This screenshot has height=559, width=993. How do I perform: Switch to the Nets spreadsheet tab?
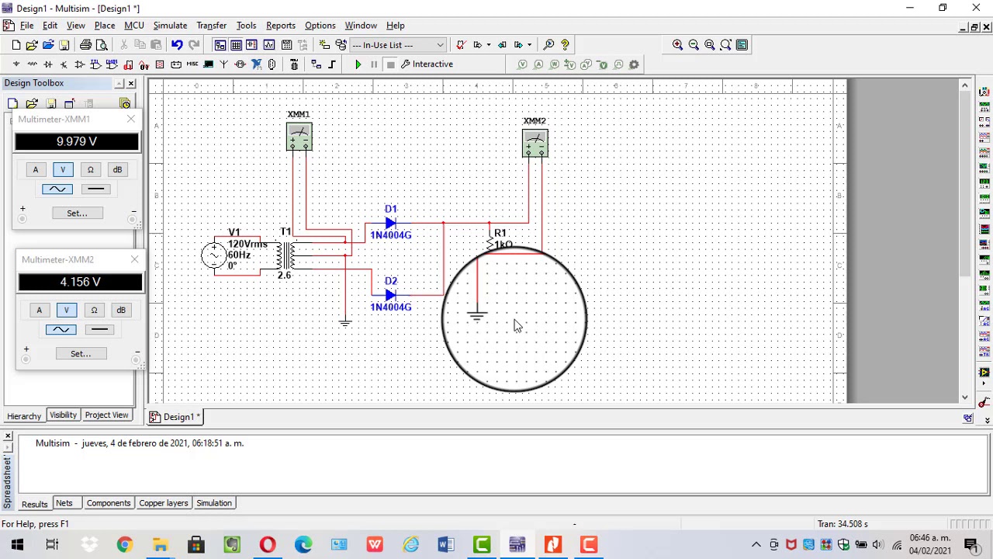[x=64, y=503]
